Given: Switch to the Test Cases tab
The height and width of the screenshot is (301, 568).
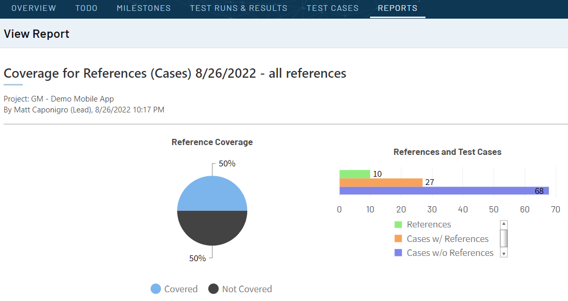Looking at the screenshot, I should pos(332,8).
